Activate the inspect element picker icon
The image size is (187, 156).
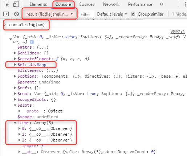coord(6,4)
